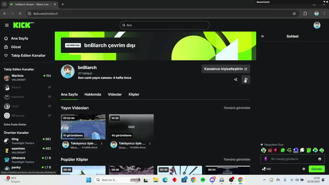Insert the green chat-bubble smile emote
Viewport: 329px width, 185px height.
coord(283,150)
